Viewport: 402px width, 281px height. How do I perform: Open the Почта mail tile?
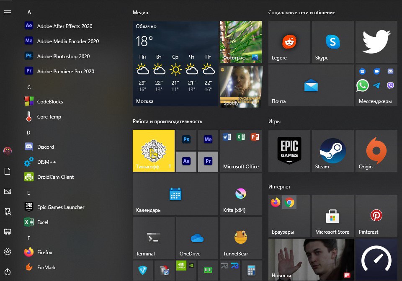coord(311,85)
